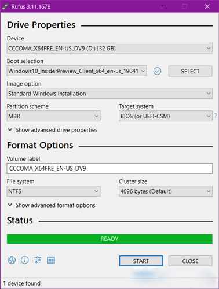Click the Image option label
The width and height of the screenshot is (219, 289).
(24, 84)
